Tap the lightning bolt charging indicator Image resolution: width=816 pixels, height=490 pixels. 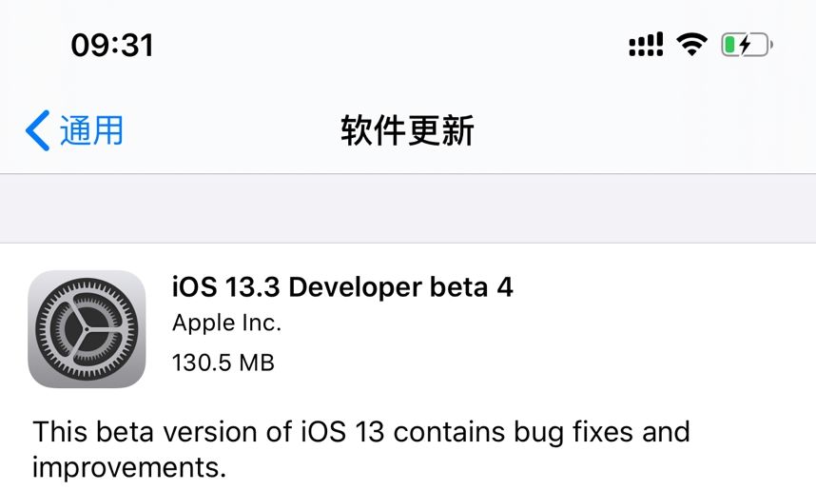pyautogui.click(x=746, y=45)
